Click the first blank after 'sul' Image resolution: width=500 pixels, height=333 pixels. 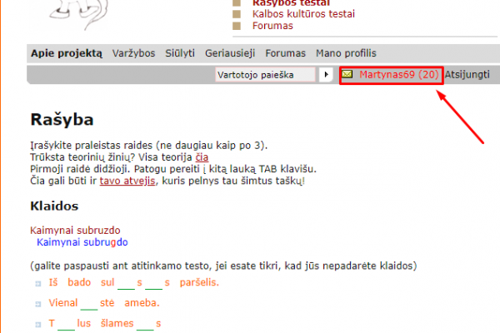(127, 283)
